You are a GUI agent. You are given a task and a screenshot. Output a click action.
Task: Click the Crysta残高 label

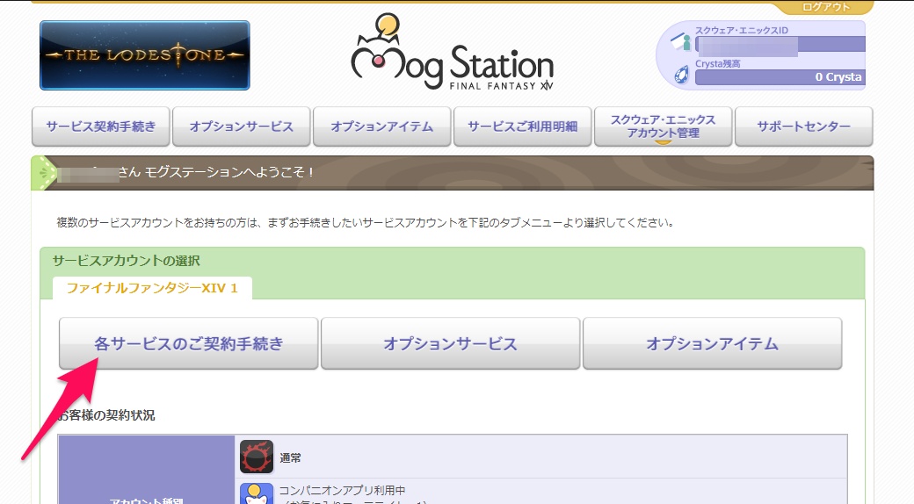pyautogui.click(x=717, y=63)
